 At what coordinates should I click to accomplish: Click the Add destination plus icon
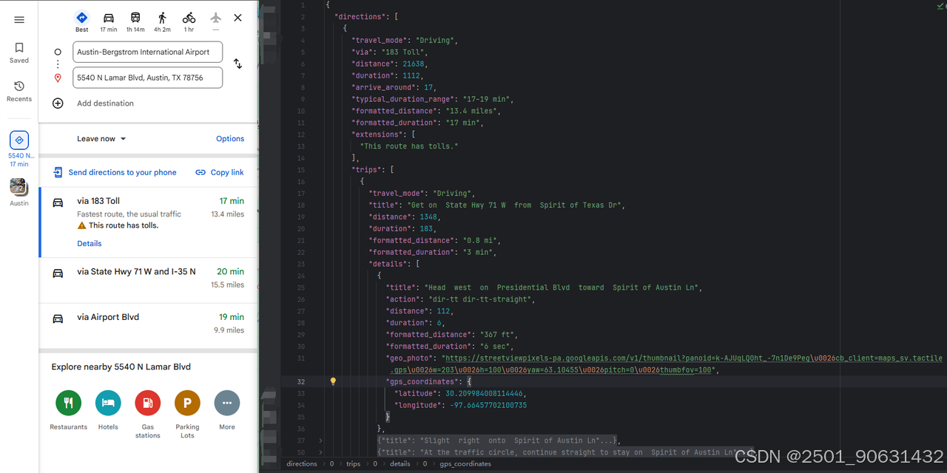[x=58, y=103]
